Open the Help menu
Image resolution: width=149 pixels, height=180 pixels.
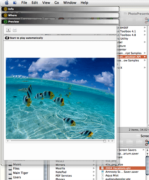[84, 3]
